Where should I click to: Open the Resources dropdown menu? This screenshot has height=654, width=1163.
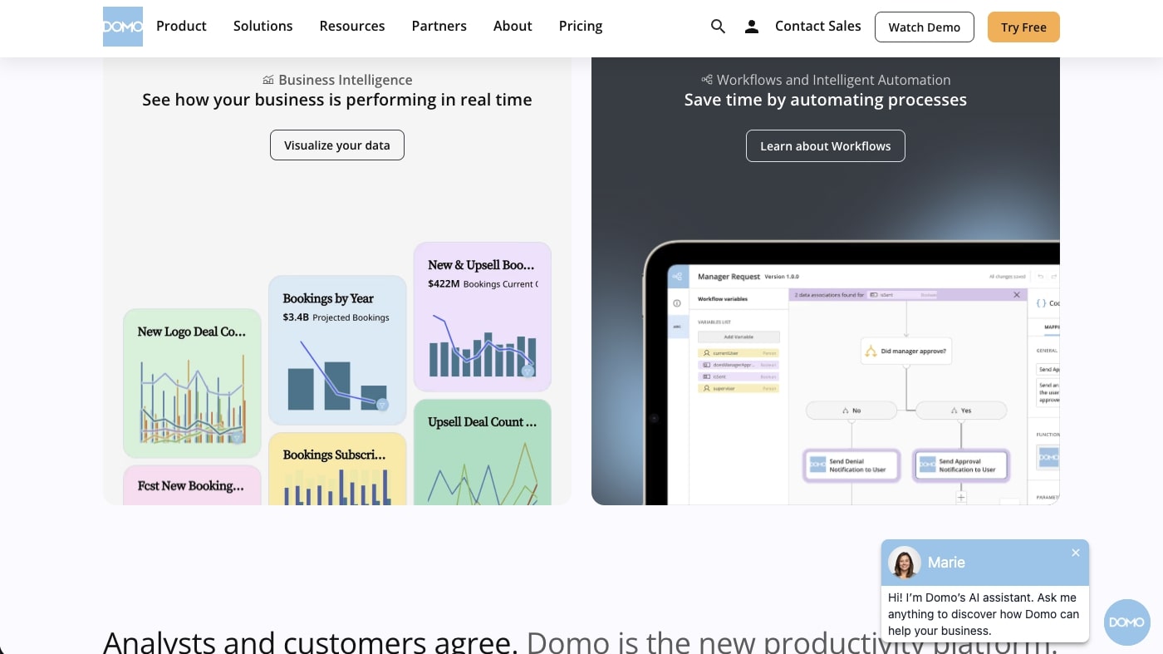tap(351, 26)
